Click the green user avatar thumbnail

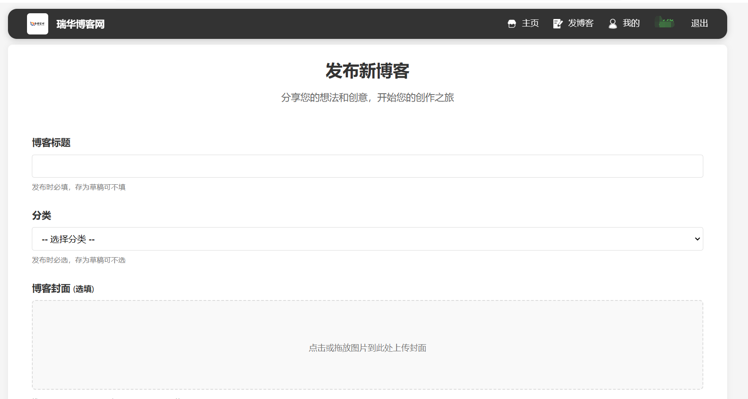click(x=664, y=22)
